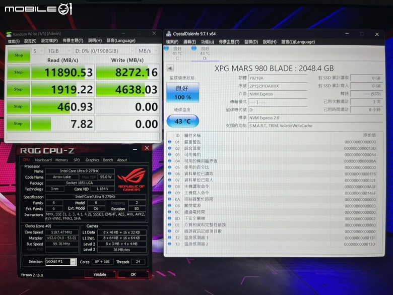Open 檔案(F) menu in CrystalDiskInfo
Screen dimensions: 393x295
[172, 42]
